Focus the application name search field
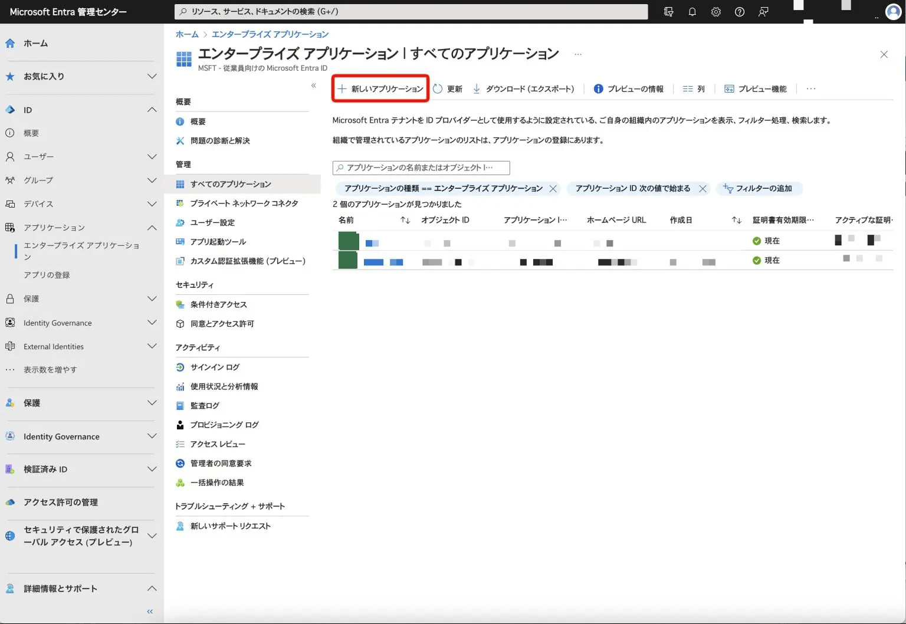The image size is (906, 624). click(x=421, y=168)
